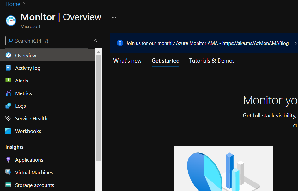This screenshot has height=191, width=298.
Task: Click the Overview gauge icon in sidebar
Action: click(9, 55)
